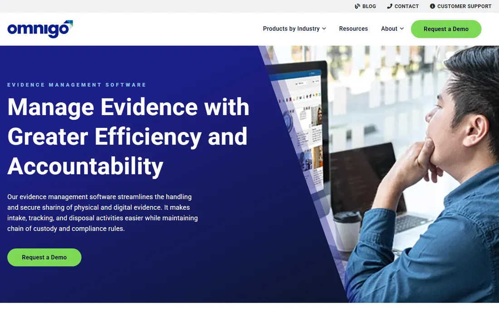Click the phone icon beside Contact
Viewport: 499px width, 312px height.
tap(390, 6)
